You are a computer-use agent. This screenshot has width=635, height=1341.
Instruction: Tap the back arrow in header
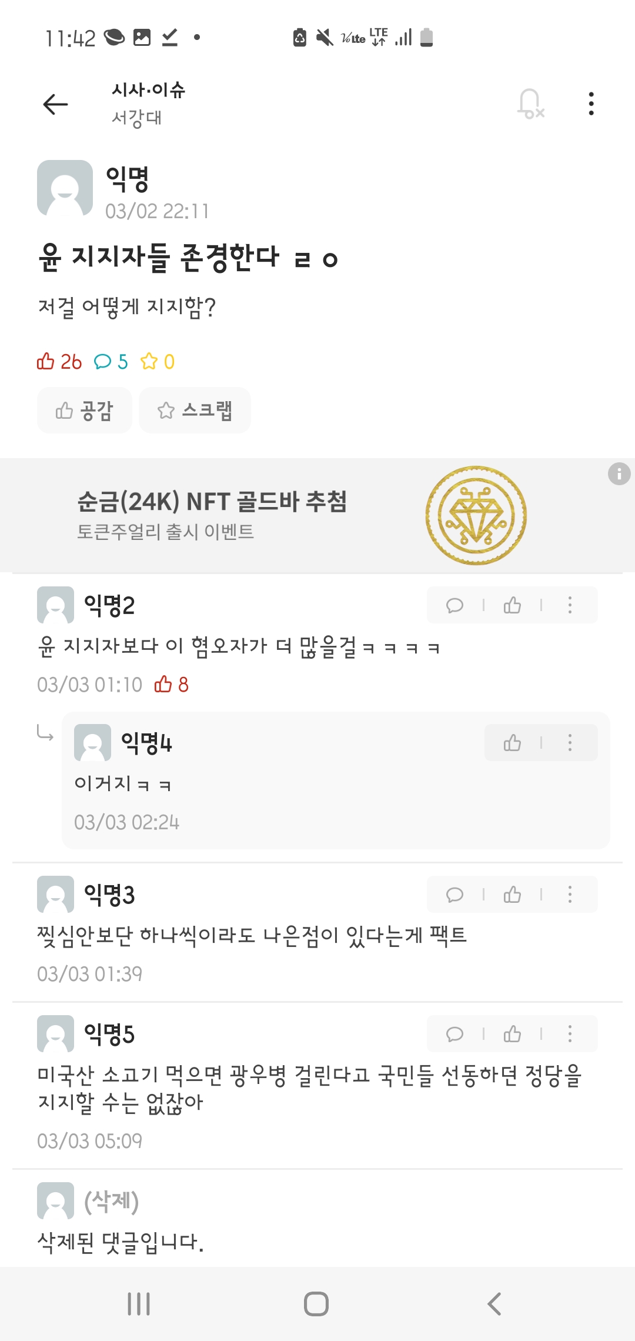tap(56, 105)
